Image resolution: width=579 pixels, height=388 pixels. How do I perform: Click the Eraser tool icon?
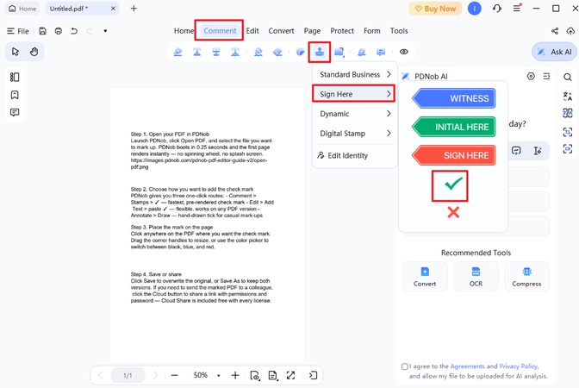pyautogui.click(x=277, y=52)
